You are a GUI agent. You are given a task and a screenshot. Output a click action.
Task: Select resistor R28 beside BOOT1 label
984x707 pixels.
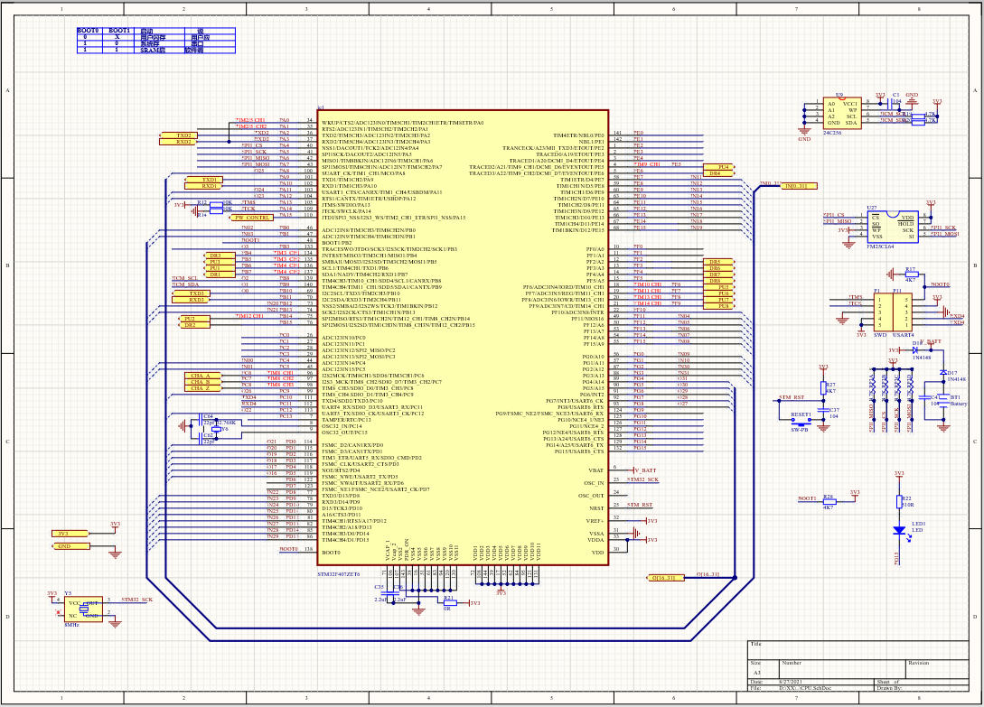[x=829, y=502]
